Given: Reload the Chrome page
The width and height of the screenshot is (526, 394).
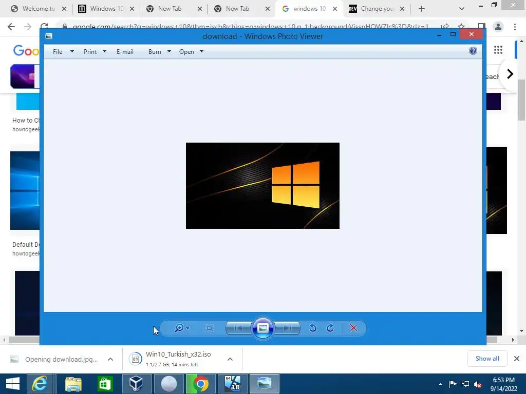Looking at the screenshot, I should pos(44,27).
